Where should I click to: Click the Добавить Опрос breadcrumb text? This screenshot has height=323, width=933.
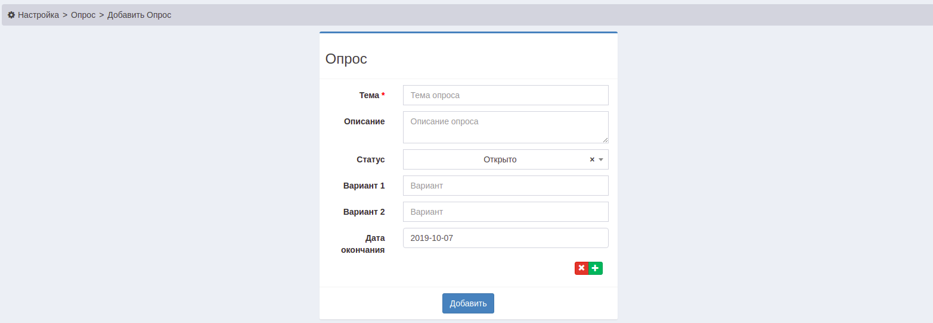[139, 15]
